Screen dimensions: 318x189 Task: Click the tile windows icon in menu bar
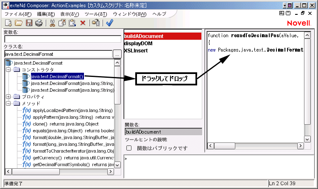(x=282, y=14)
